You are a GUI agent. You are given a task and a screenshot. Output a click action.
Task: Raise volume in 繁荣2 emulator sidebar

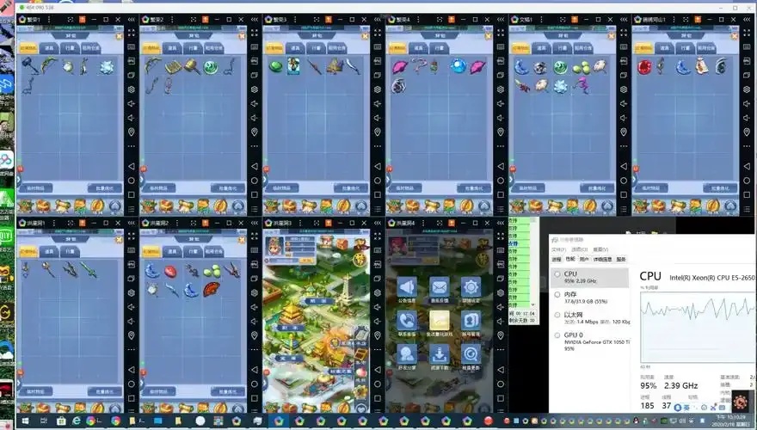tap(255, 104)
